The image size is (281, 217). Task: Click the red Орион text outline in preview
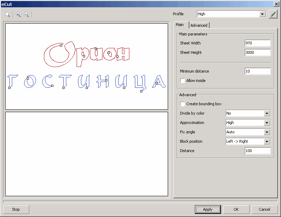click(x=86, y=54)
